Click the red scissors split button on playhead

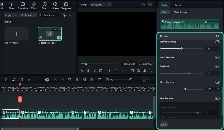pyautogui.click(x=20, y=99)
